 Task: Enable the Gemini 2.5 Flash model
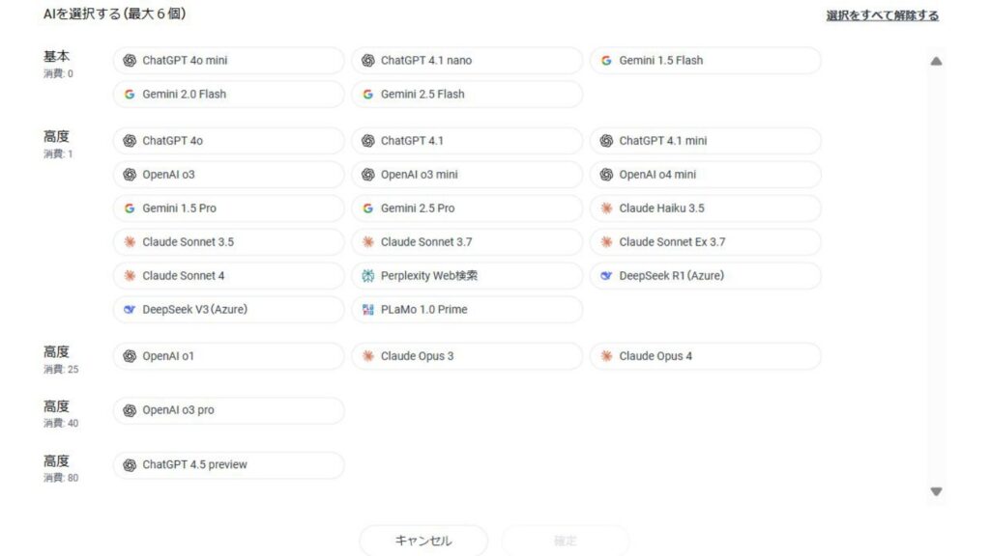(x=467, y=95)
